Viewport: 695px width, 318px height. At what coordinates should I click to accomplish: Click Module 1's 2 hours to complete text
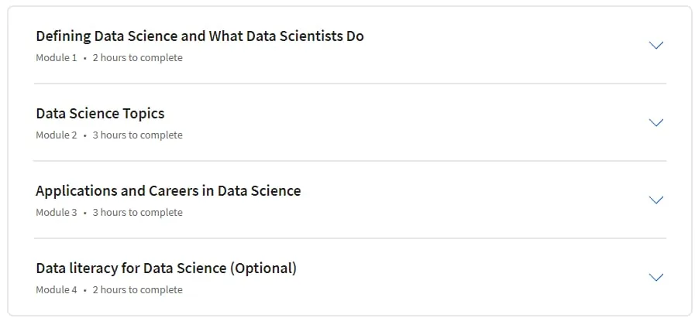(137, 57)
